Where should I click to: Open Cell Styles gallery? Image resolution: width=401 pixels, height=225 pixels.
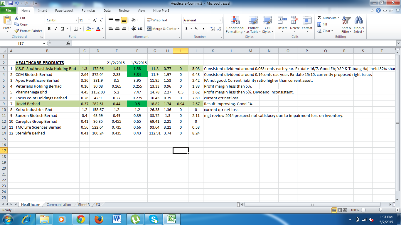pos(267,25)
